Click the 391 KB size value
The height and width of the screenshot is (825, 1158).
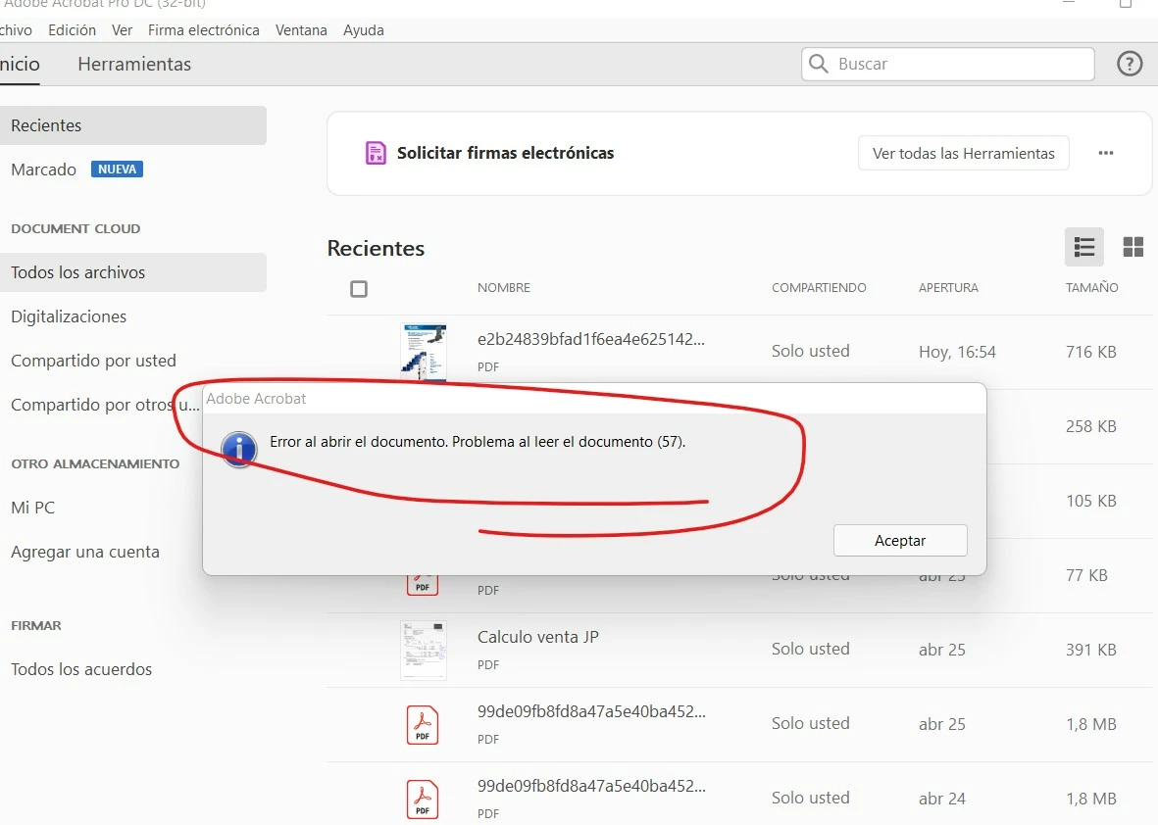(1090, 651)
